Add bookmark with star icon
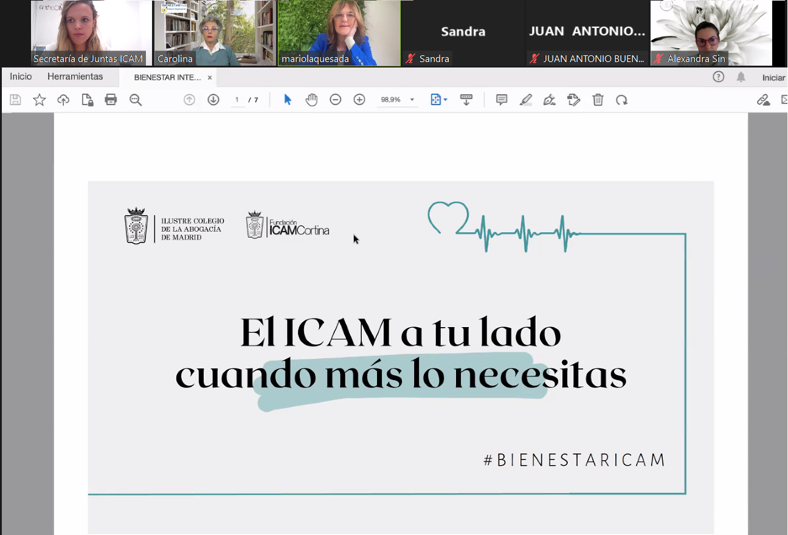 point(40,100)
